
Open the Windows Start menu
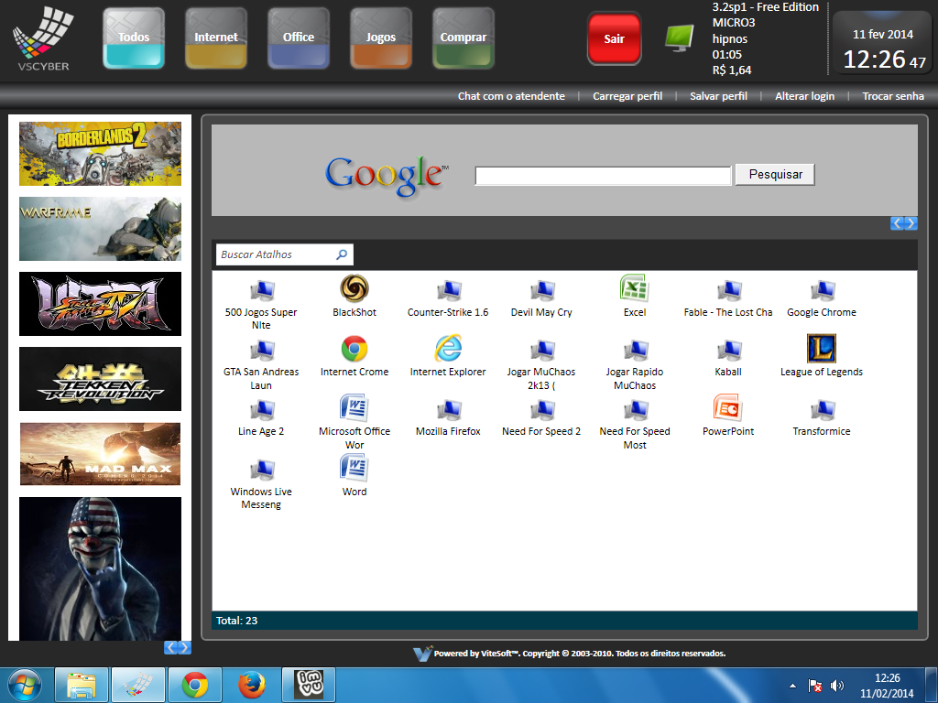click(24, 685)
